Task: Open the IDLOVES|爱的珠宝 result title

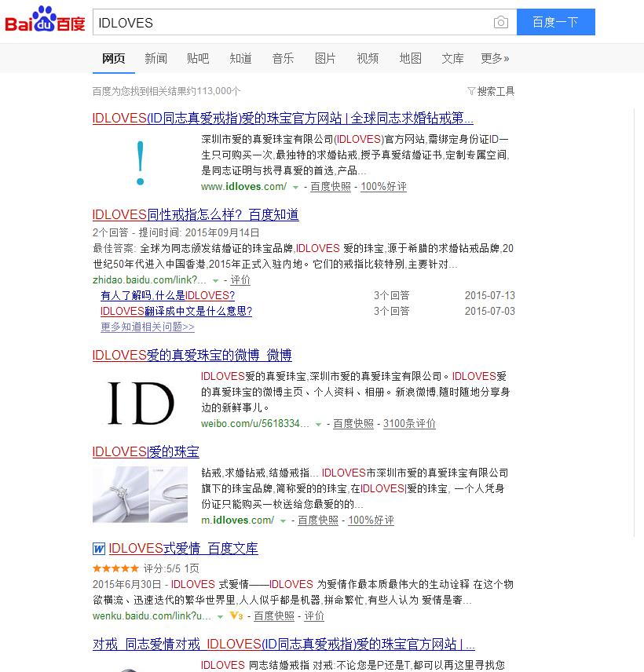Action: (x=146, y=451)
